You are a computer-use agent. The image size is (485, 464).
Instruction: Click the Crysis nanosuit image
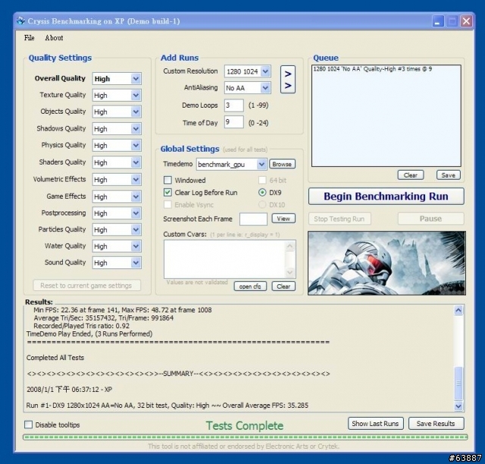pyautogui.click(x=386, y=263)
